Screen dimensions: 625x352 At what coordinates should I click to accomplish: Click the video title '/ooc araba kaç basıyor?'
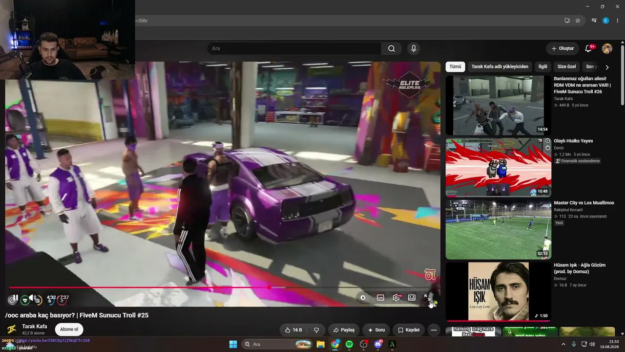tap(77, 315)
